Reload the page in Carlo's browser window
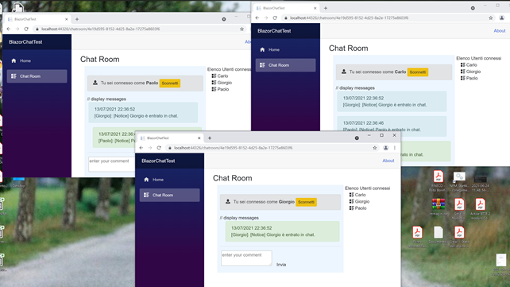 point(275,18)
